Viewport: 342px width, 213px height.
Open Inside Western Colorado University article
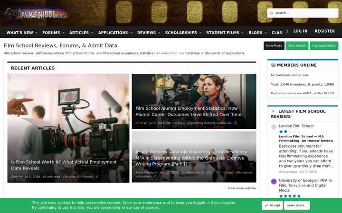(191, 158)
